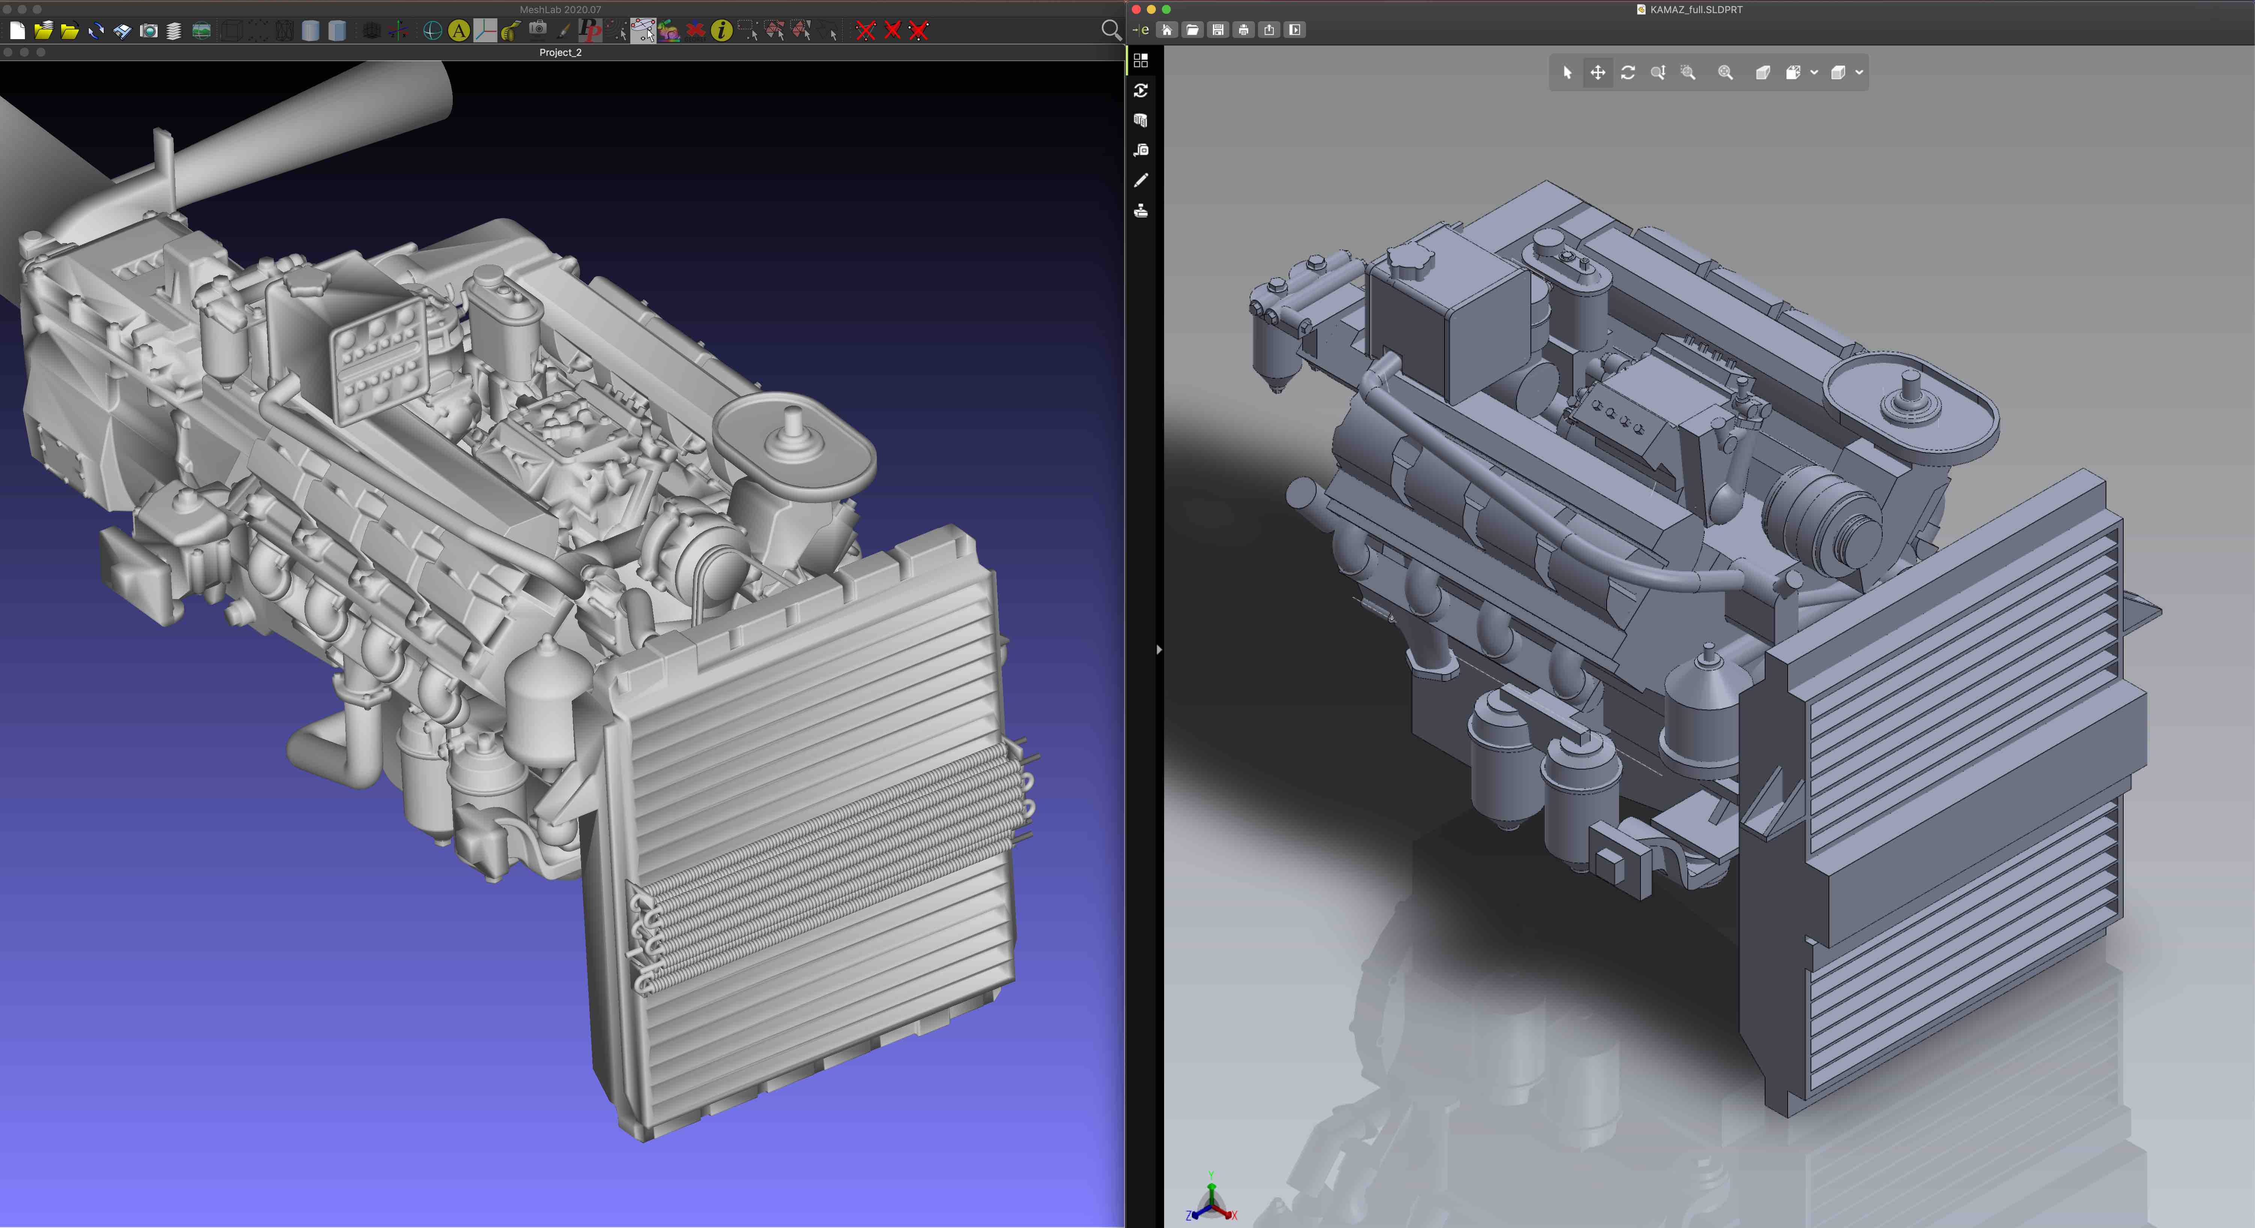Select the paintbrush tool in MeshLab
The width and height of the screenshot is (2255, 1228).
565,31
